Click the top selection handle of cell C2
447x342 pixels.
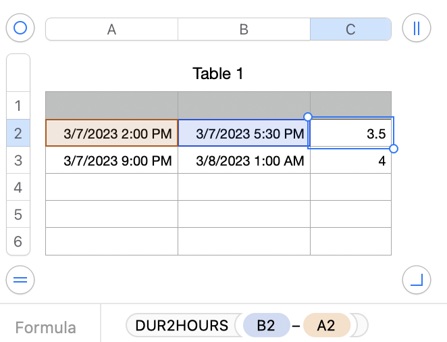308,117
